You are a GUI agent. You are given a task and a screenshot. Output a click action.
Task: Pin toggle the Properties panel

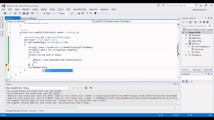coord(209,74)
